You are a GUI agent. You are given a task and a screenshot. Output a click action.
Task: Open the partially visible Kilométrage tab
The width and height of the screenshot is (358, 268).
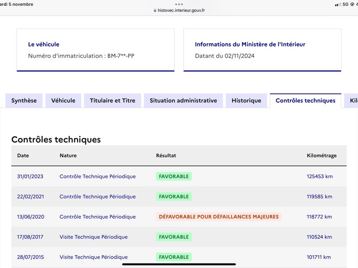(352, 100)
